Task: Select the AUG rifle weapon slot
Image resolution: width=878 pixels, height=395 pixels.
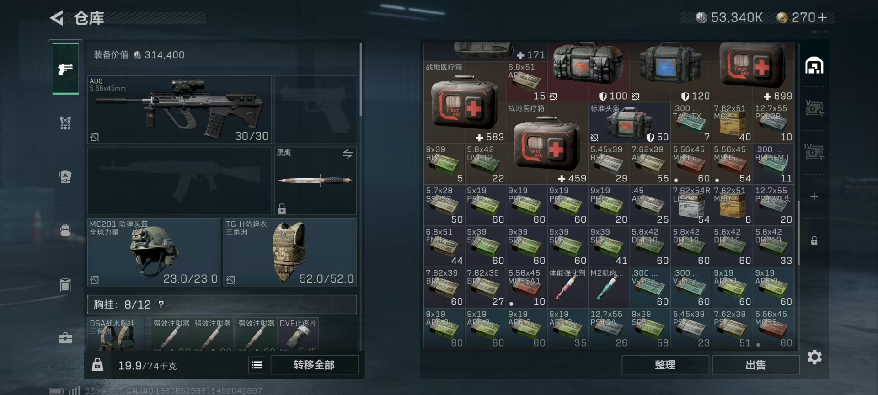Action: (179, 110)
